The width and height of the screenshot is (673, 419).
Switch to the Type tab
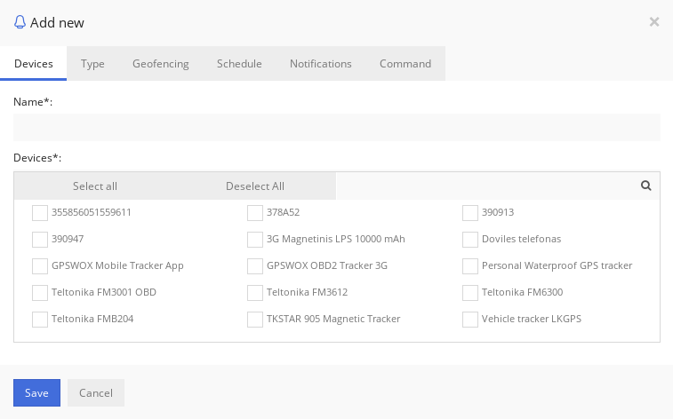tap(92, 64)
